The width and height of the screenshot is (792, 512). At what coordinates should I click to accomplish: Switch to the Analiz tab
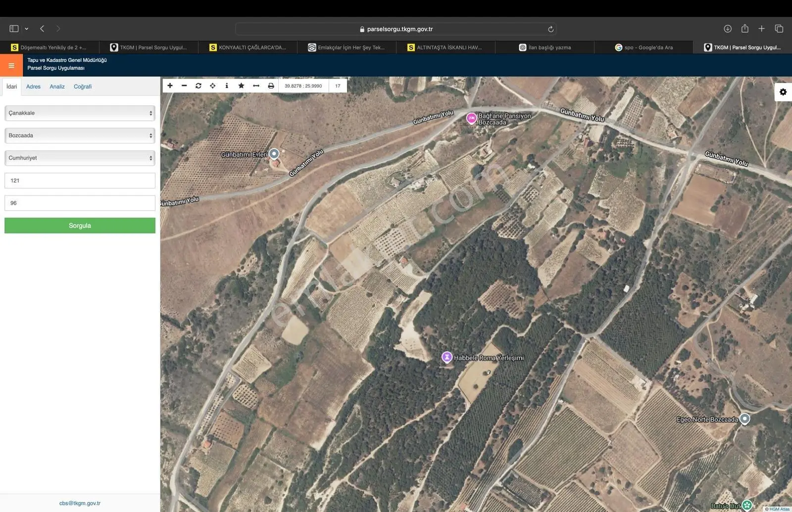click(x=57, y=87)
